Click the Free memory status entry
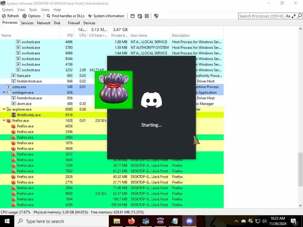 coord(117,212)
